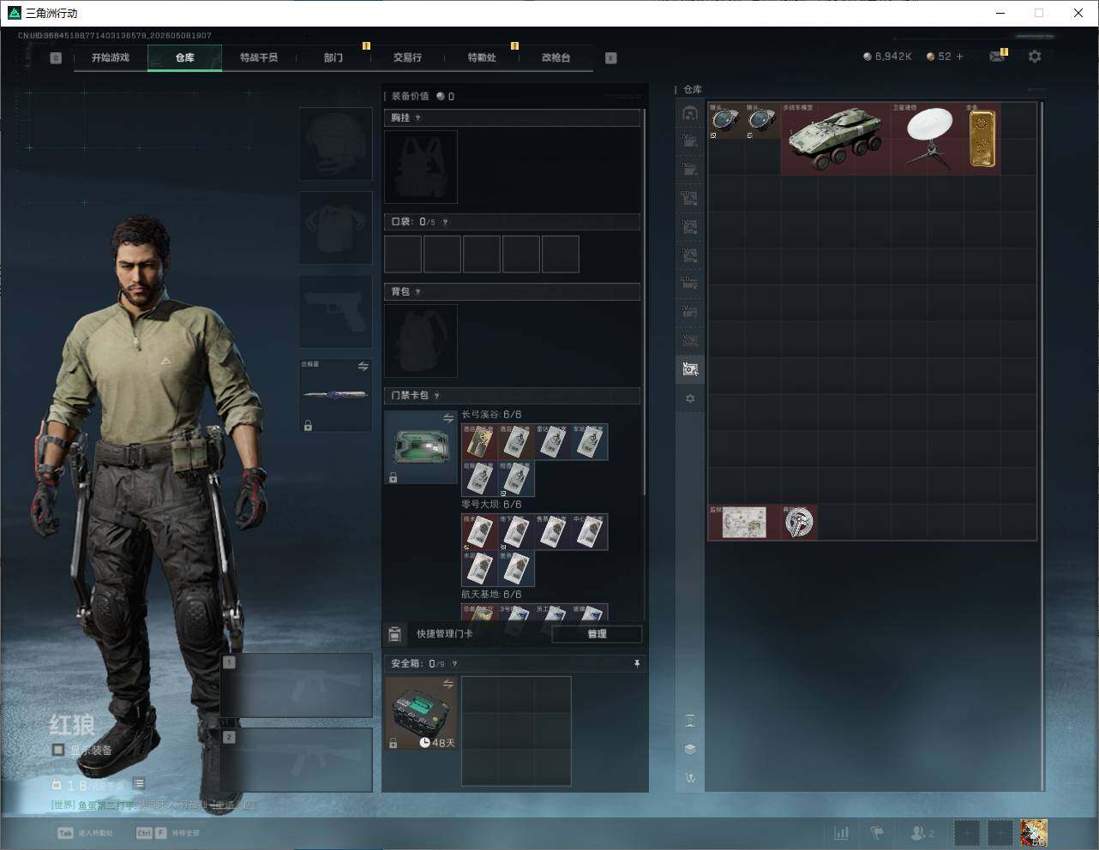Toggle the pin icon on 安全箱 header
Viewport: 1099px width, 850px height.
636,664
